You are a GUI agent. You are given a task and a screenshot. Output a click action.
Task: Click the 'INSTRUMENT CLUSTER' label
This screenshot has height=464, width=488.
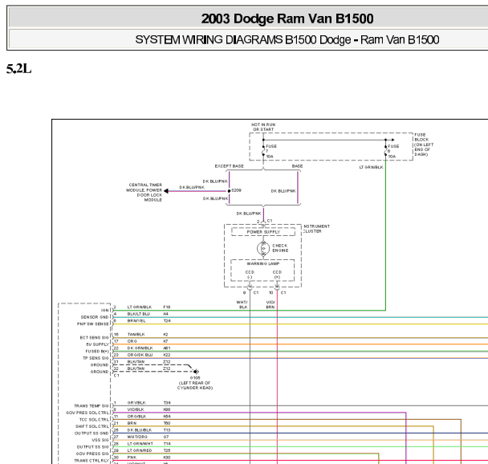[316, 229]
